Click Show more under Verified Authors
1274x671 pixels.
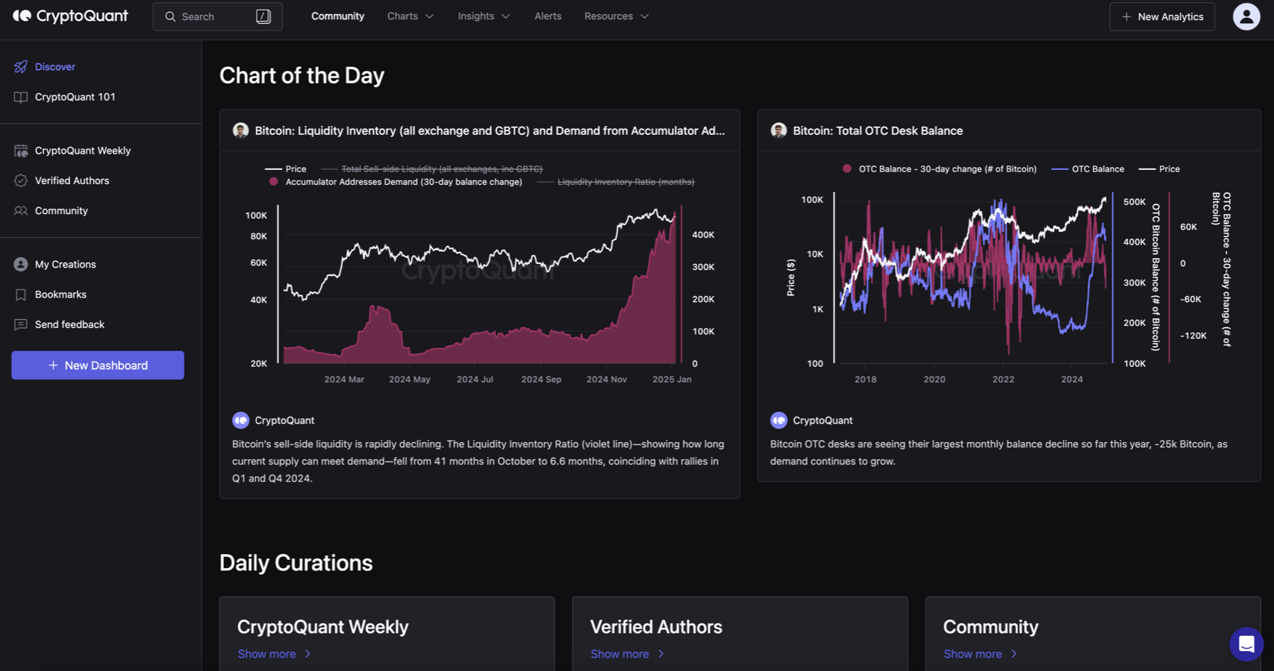[627, 654]
